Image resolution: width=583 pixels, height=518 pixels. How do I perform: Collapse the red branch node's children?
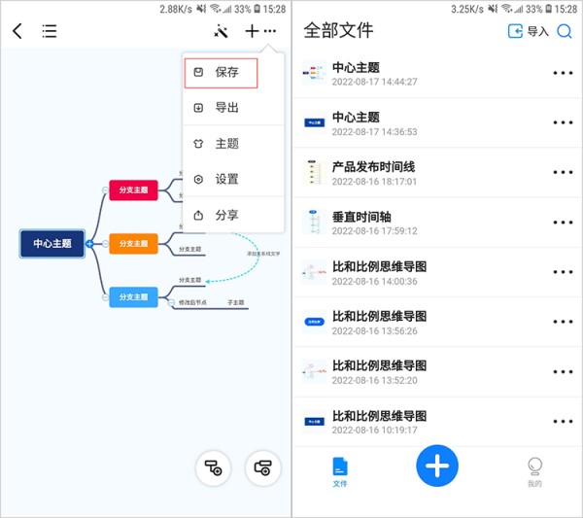click(x=105, y=190)
